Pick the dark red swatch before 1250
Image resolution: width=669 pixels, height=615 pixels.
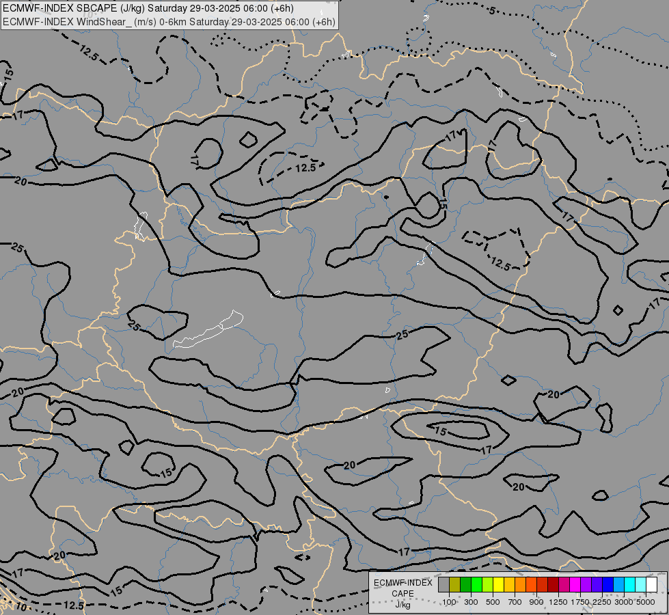tap(553, 585)
